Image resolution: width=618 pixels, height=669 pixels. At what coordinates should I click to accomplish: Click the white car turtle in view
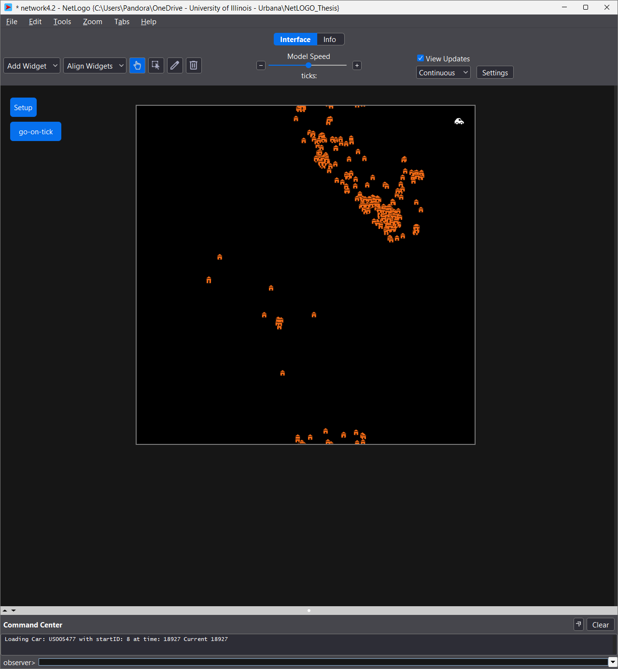[x=459, y=121]
